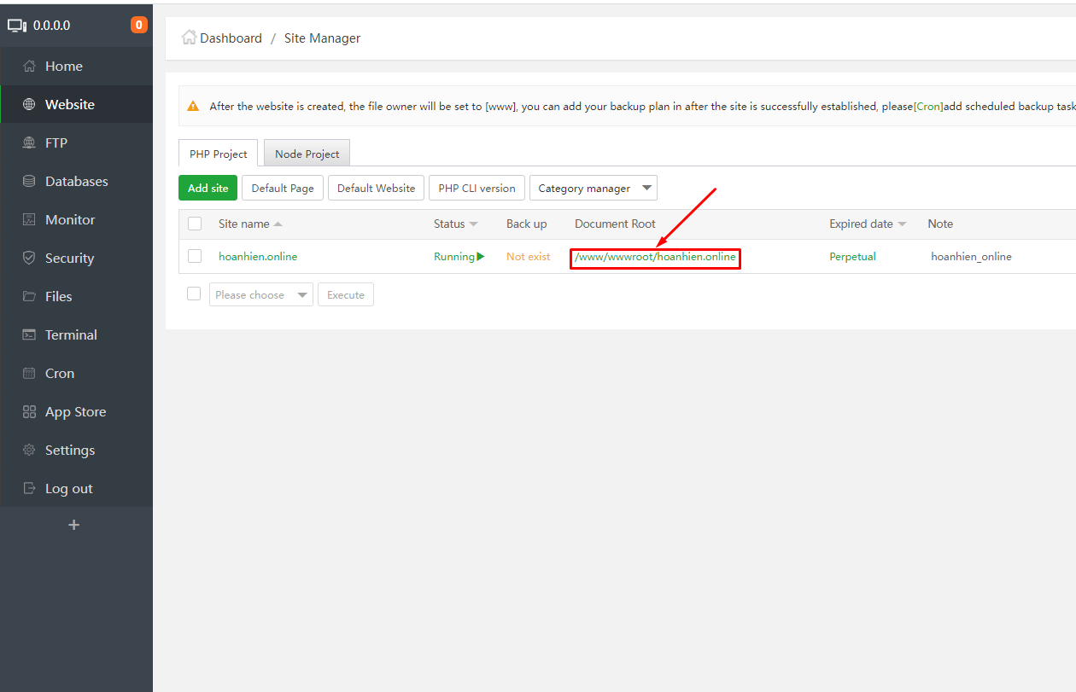Open the Category manager dropdown
The width and height of the screenshot is (1076, 692).
(x=594, y=188)
